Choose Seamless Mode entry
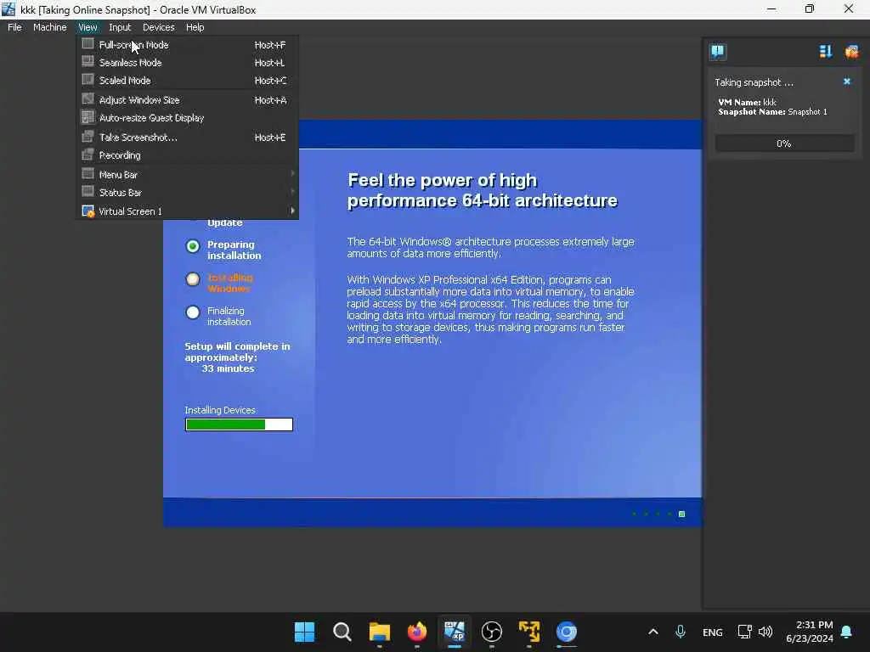This screenshot has height=652, width=870. 187,63
